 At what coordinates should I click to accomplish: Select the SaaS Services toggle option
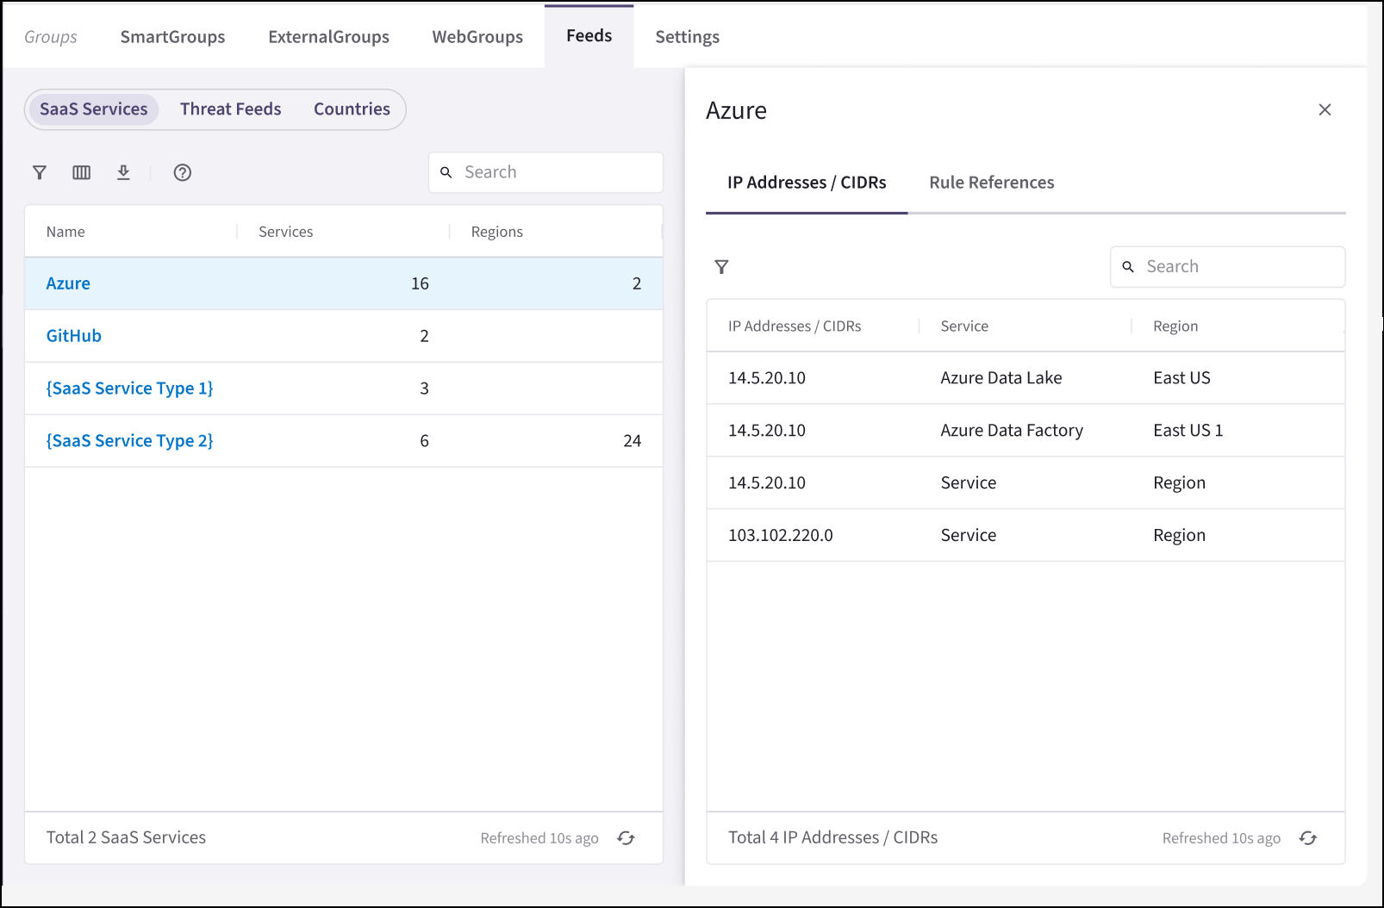point(93,109)
